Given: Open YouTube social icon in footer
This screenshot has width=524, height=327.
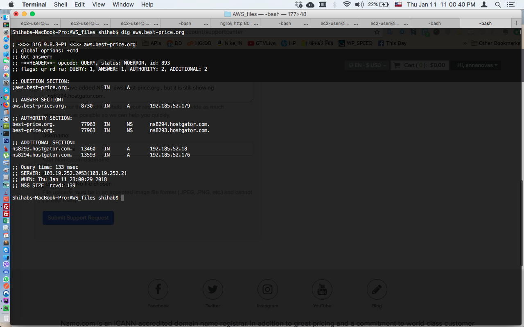Looking at the screenshot, I should (322, 289).
